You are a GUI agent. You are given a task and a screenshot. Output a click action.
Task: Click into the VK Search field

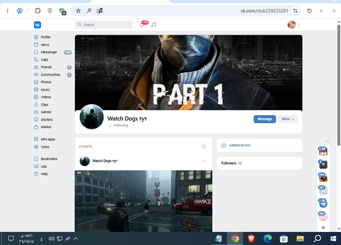tap(103, 24)
